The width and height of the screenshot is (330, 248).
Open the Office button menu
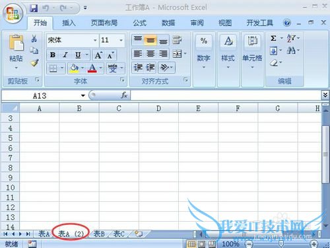[x=13, y=14]
